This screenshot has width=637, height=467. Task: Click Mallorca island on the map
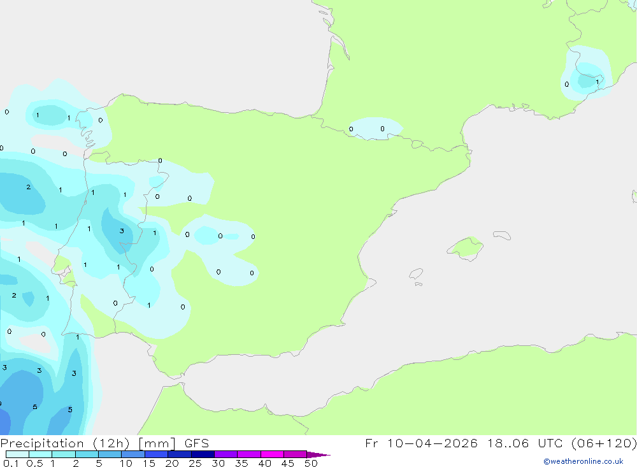click(x=466, y=248)
